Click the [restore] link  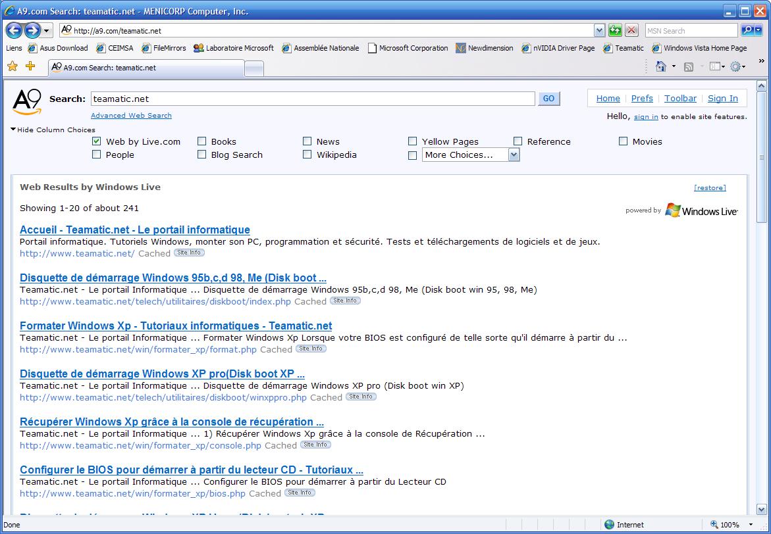[710, 187]
